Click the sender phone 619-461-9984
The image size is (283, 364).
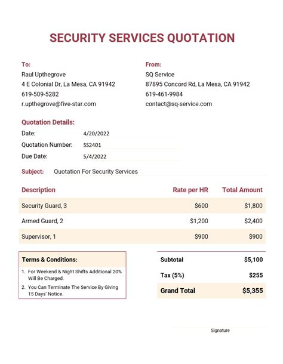click(x=164, y=94)
